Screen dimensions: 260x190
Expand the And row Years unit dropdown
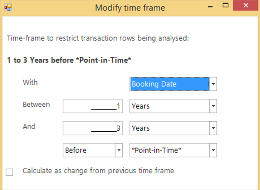point(213,128)
